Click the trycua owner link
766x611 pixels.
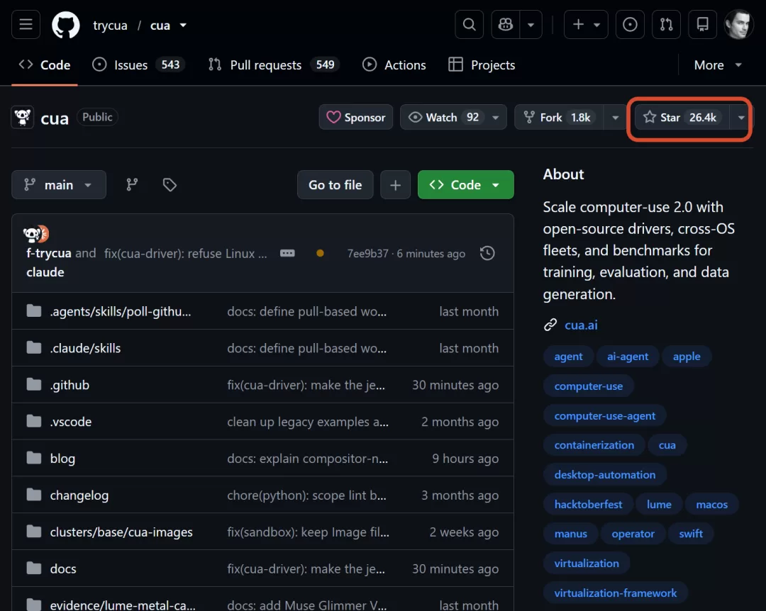110,26
